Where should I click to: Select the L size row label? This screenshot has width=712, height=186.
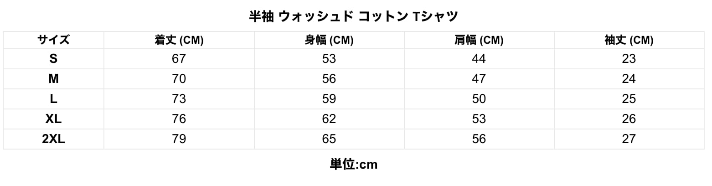pos(53,99)
